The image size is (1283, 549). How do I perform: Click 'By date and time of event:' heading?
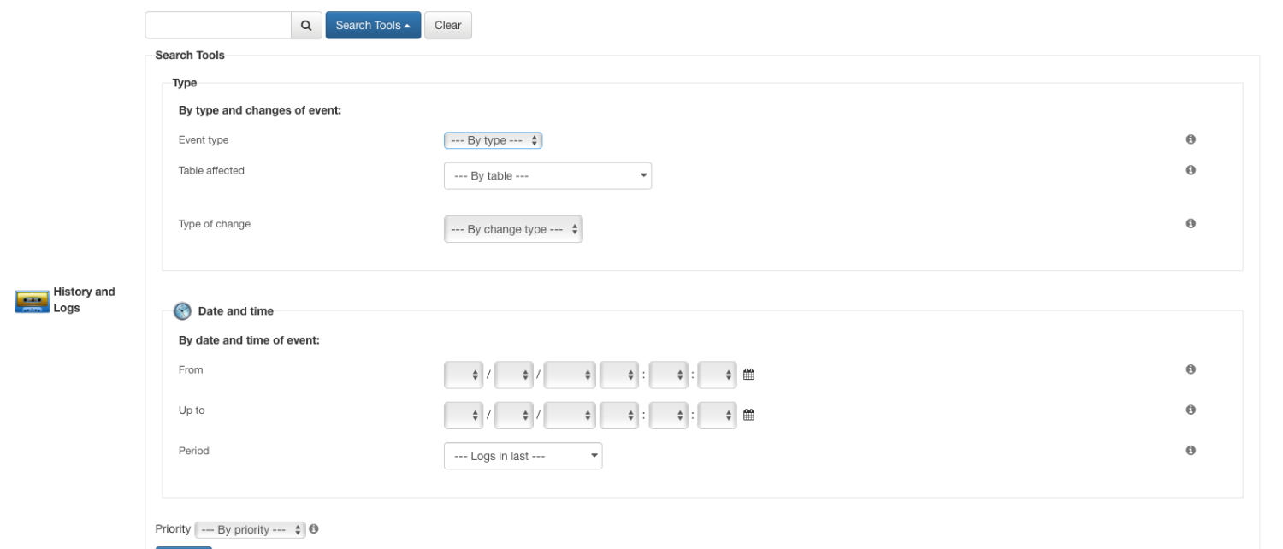point(249,340)
